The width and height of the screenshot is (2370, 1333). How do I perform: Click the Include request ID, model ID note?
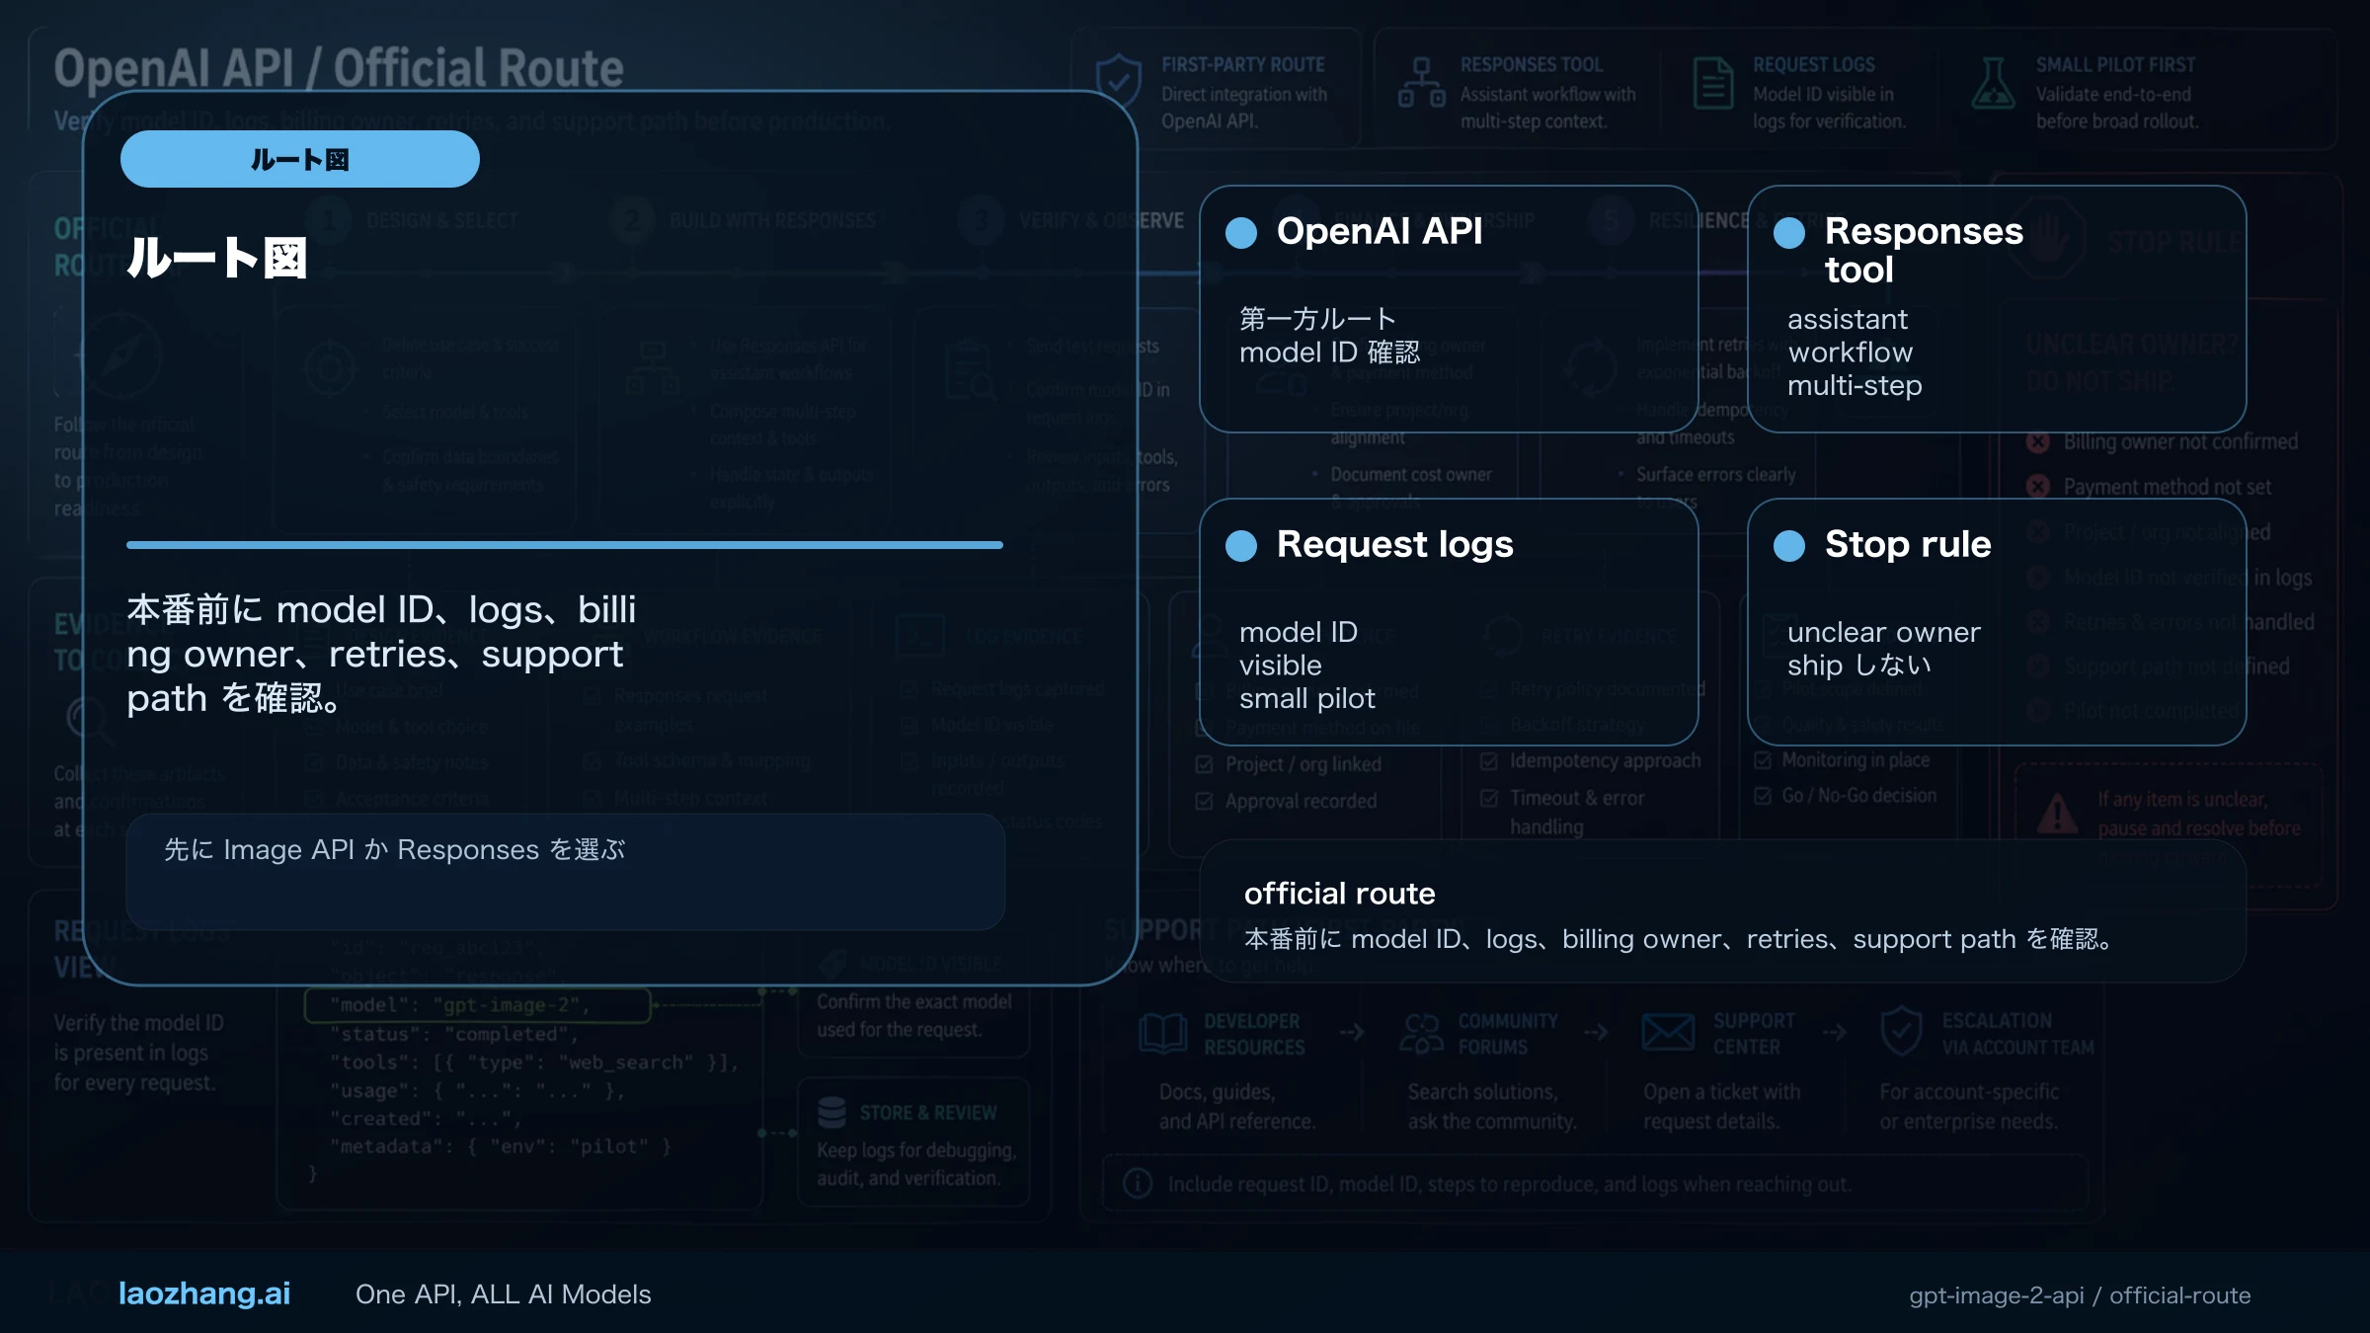[1509, 1184]
